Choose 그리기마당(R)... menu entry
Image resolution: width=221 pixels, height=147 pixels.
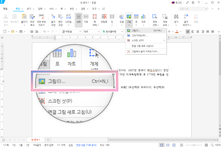146,36
